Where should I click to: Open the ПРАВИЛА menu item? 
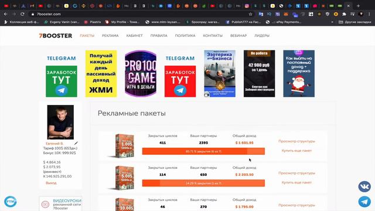[x=159, y=36]
